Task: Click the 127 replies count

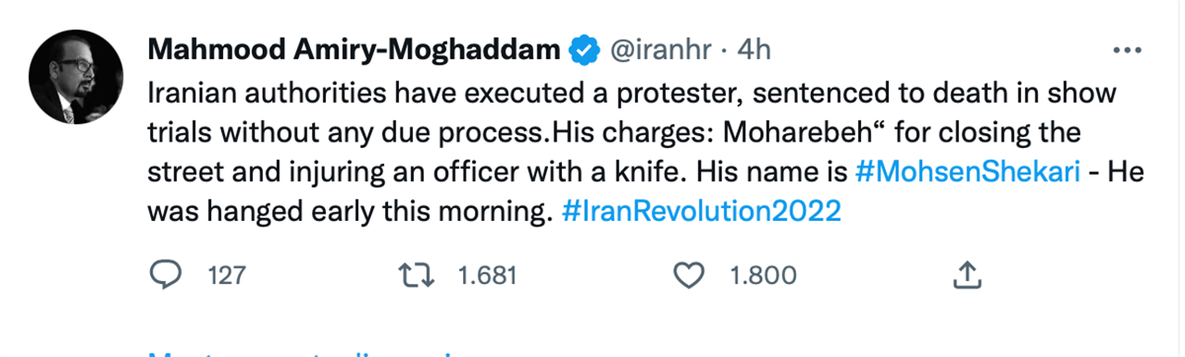Action: pos(227,276)
